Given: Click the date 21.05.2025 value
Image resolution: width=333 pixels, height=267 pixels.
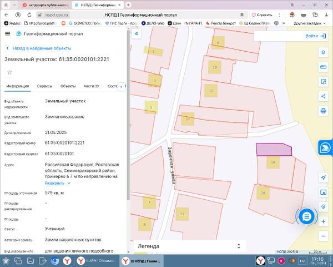Looking at the screenshot, I should (x=56, y=132).
